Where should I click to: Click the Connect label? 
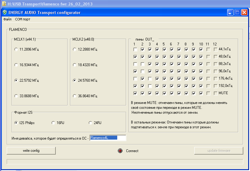tap(132, 151)
